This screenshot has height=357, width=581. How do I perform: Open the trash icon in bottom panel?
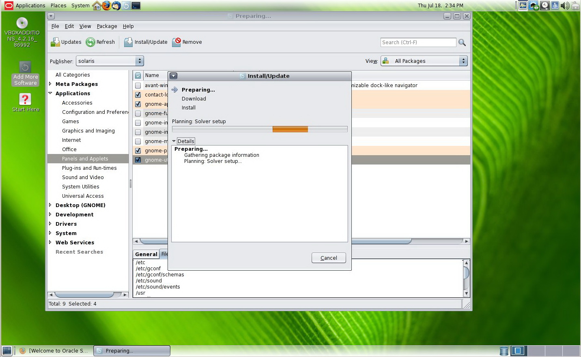504,351
